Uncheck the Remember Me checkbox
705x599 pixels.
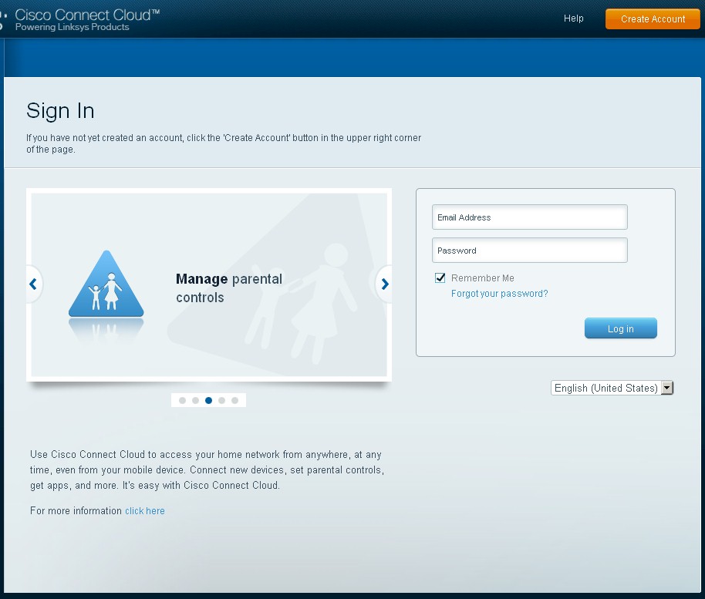click(440, 278)
